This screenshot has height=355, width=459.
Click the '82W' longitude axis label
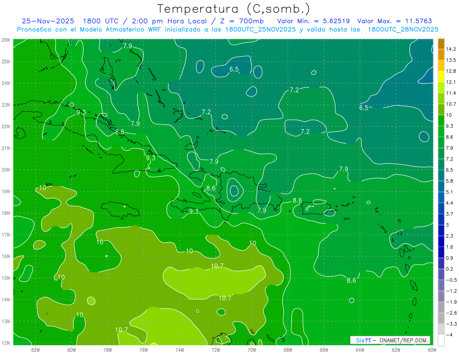[35, 350]
